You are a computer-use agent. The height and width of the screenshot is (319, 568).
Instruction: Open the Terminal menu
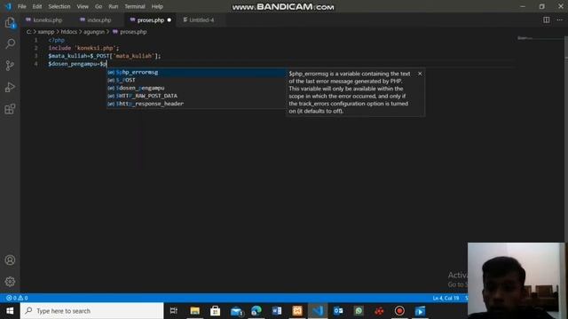point(134,6)
